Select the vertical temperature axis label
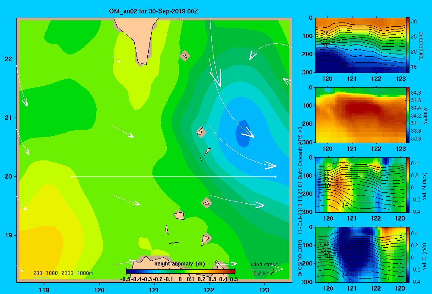This screenshot has width=432, height=294. (421, 45)
